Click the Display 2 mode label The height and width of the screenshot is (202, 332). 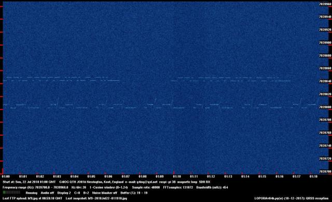pyautogui.click(x=64, y=193)
